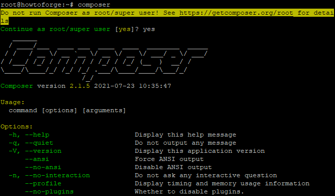Select the --quiet option text
This screenshot has width=335, height=196.
click(x=39, y=143)
